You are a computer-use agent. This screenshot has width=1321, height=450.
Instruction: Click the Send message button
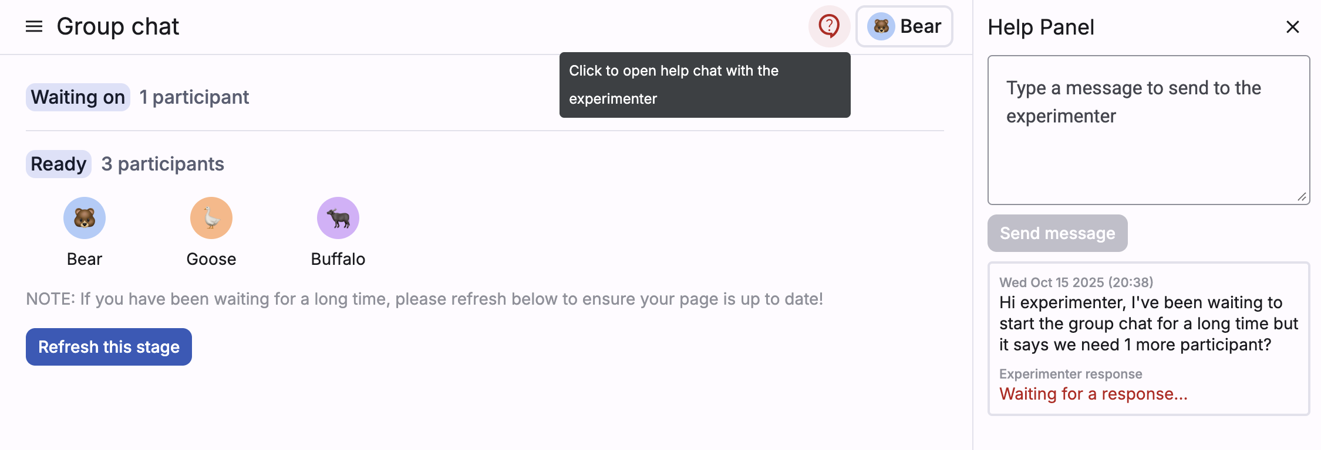pos(1057,233)
